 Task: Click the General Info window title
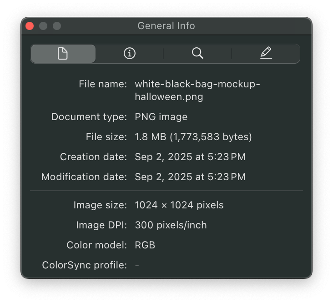point(166,26)
